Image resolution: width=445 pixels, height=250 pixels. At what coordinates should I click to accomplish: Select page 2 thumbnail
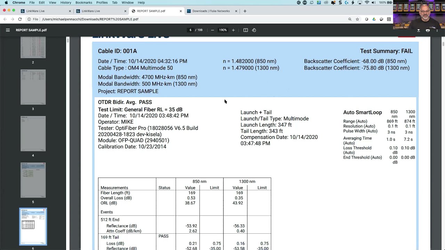tap(33, 48)
